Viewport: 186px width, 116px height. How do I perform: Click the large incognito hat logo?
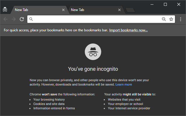pos(93,52)
